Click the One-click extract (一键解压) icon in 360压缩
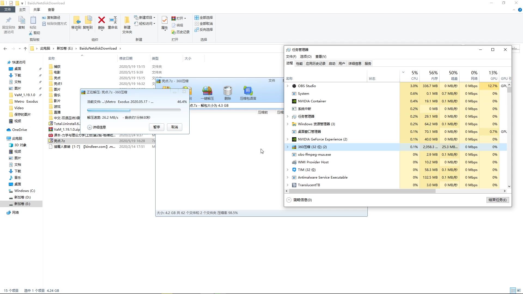This screenshot has width=523, height=294. (207, 91)
